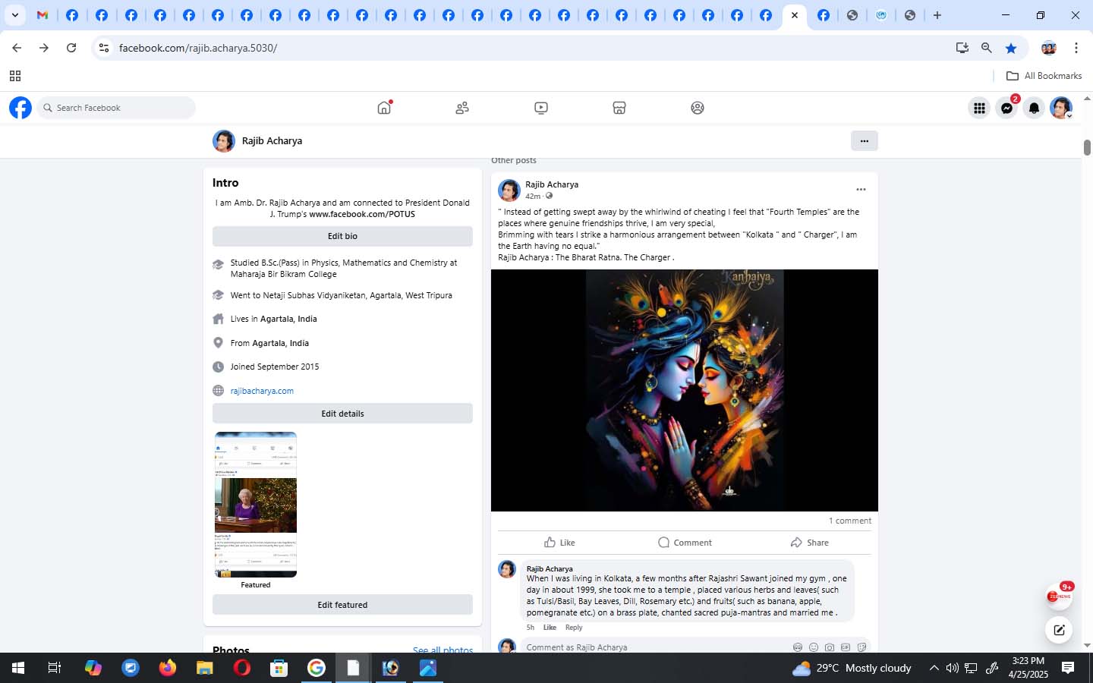
Task: Open the profile three-dot options button
Action: [865, 141]
